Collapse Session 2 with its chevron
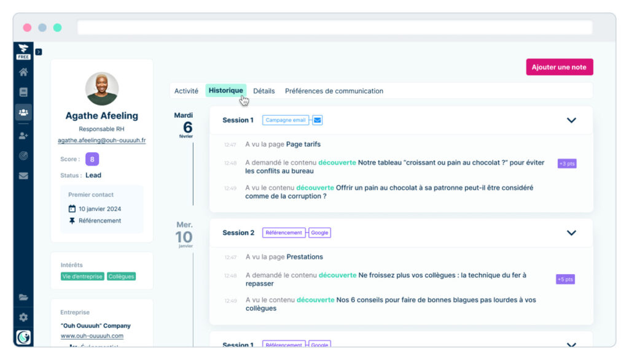Screen dimensions: 629x360 pyautogui.click(x=571, y=233)
